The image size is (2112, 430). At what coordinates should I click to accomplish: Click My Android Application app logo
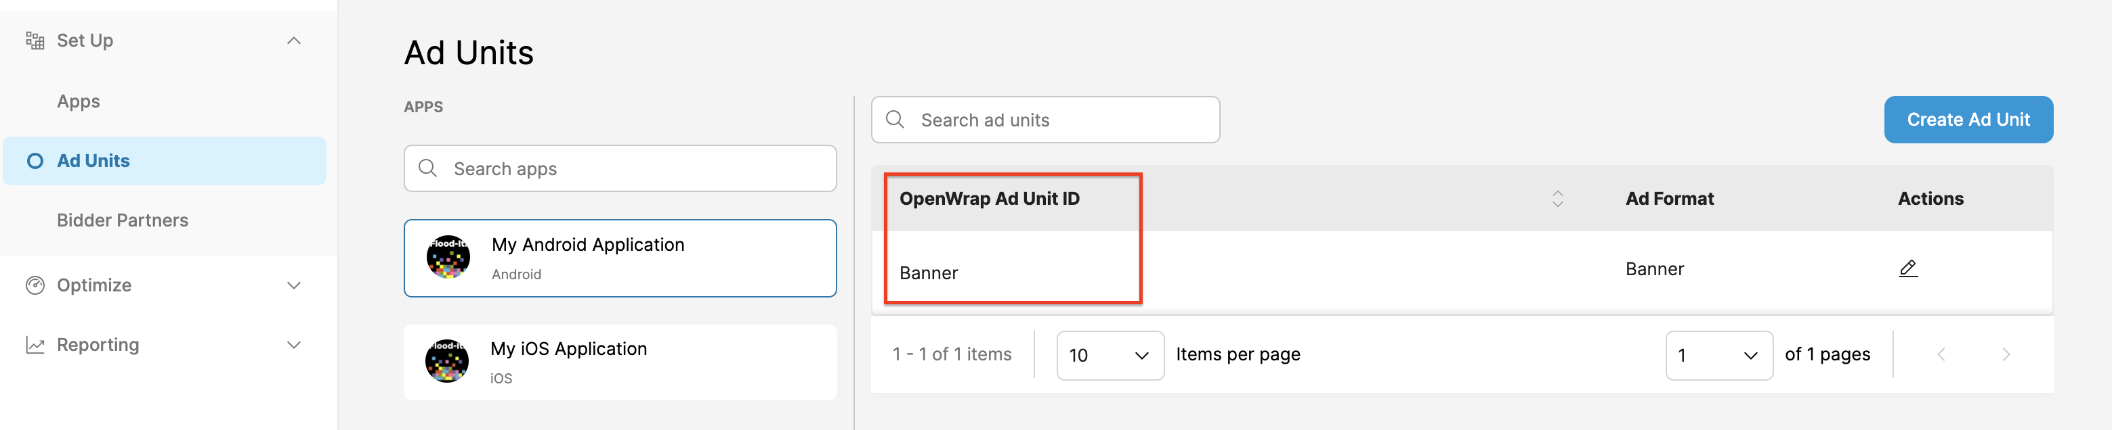[x=448, y=257]
